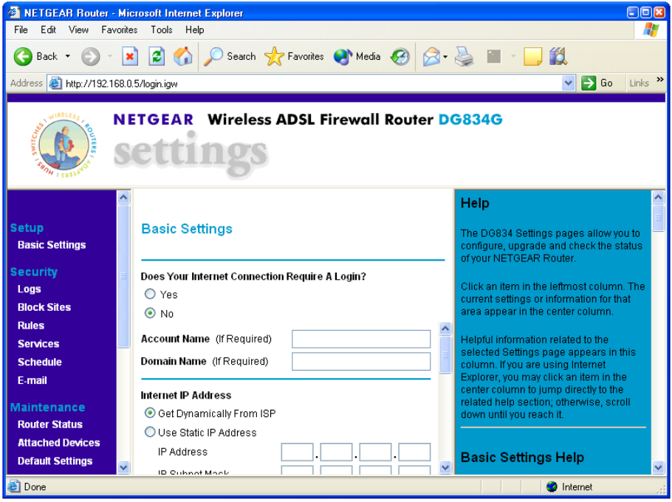Select Use Static IP Address
Viewport: 672px width, 502px height.
[x=150, y=432]
